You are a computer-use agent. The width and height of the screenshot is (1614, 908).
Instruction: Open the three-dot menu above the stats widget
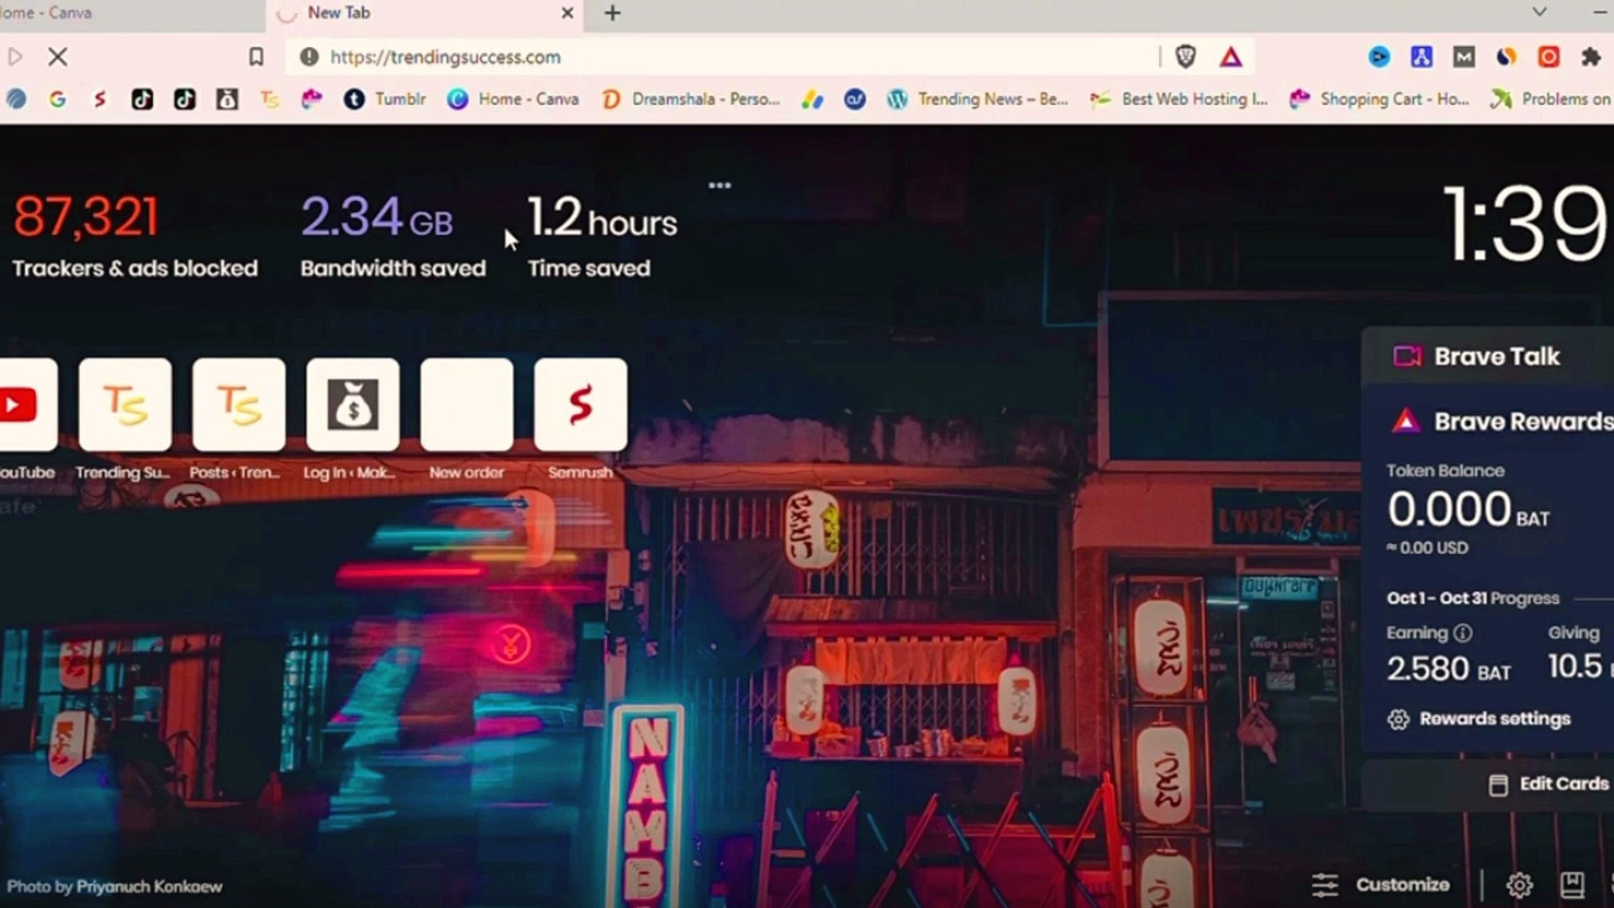point(720,186)
